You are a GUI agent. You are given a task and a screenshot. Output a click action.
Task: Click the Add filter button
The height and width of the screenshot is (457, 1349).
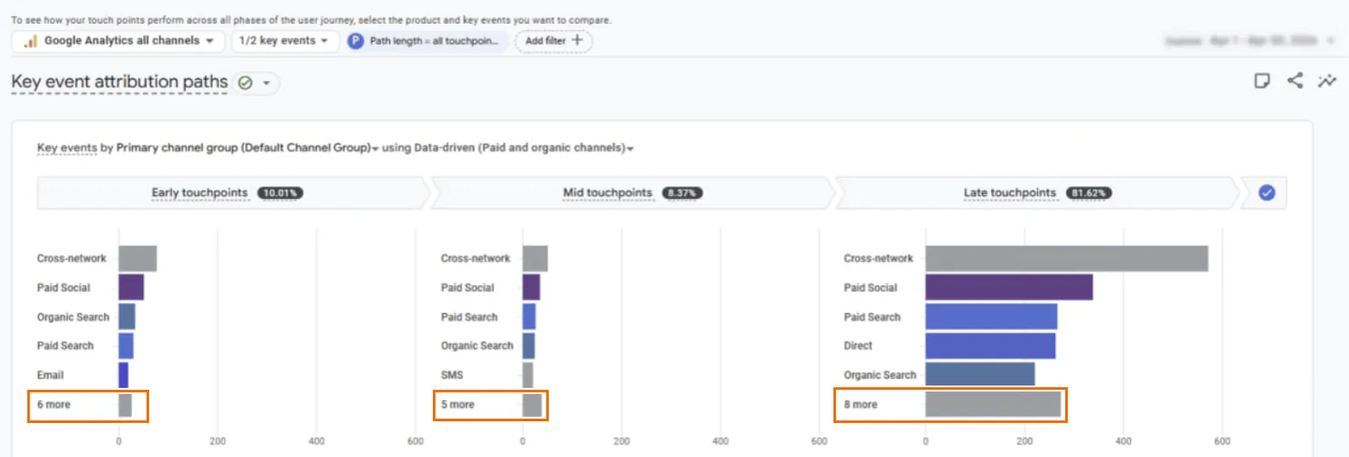[x=553, y=41]
